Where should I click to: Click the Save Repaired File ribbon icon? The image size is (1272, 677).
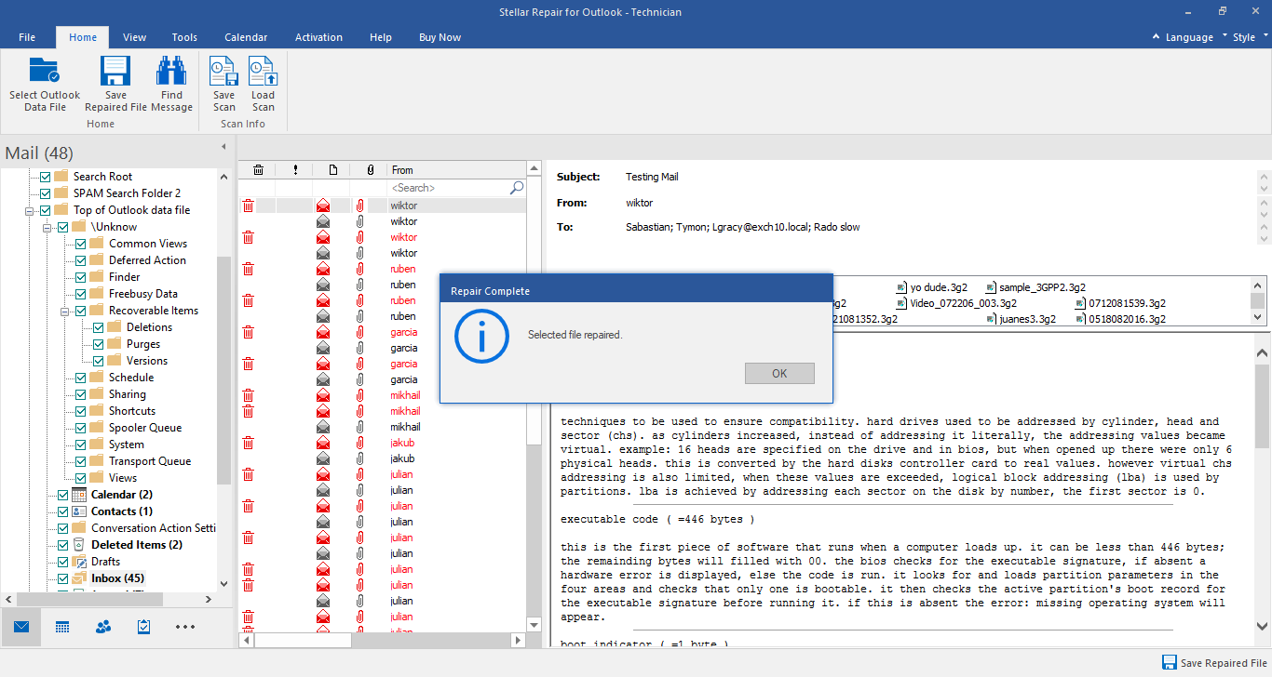(x=115, y=82)
